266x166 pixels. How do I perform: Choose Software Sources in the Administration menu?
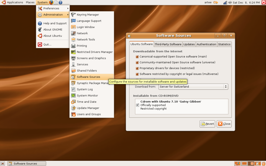click(x=92, y=77)
